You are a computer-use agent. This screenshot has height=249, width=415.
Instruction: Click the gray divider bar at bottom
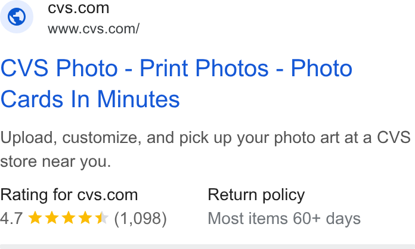[x=207, y=247]
